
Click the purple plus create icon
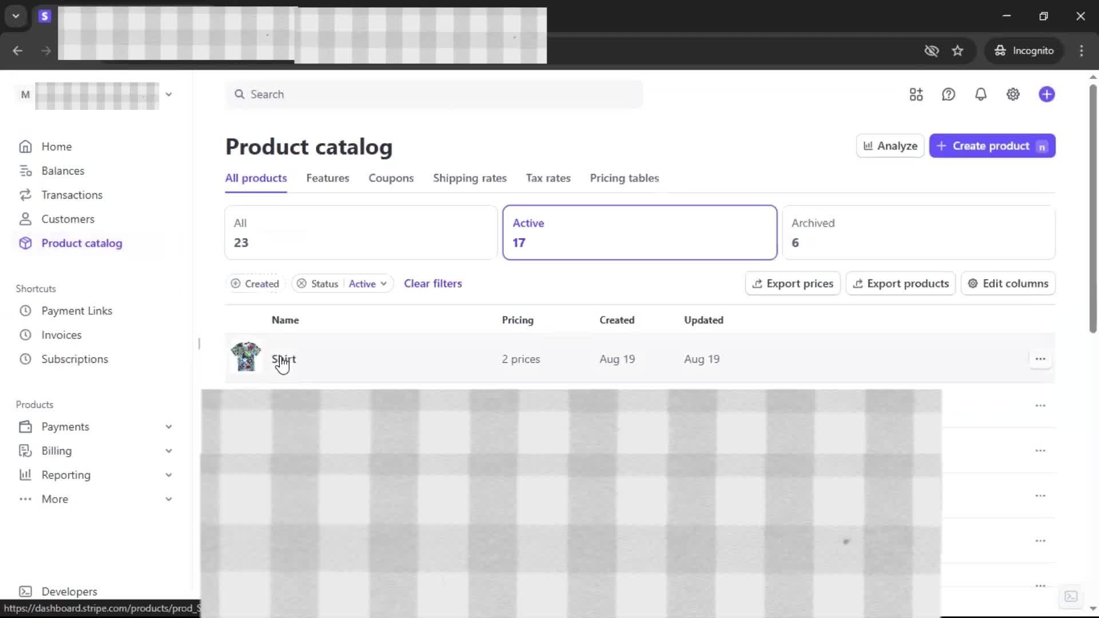(x=1047, y=94)
